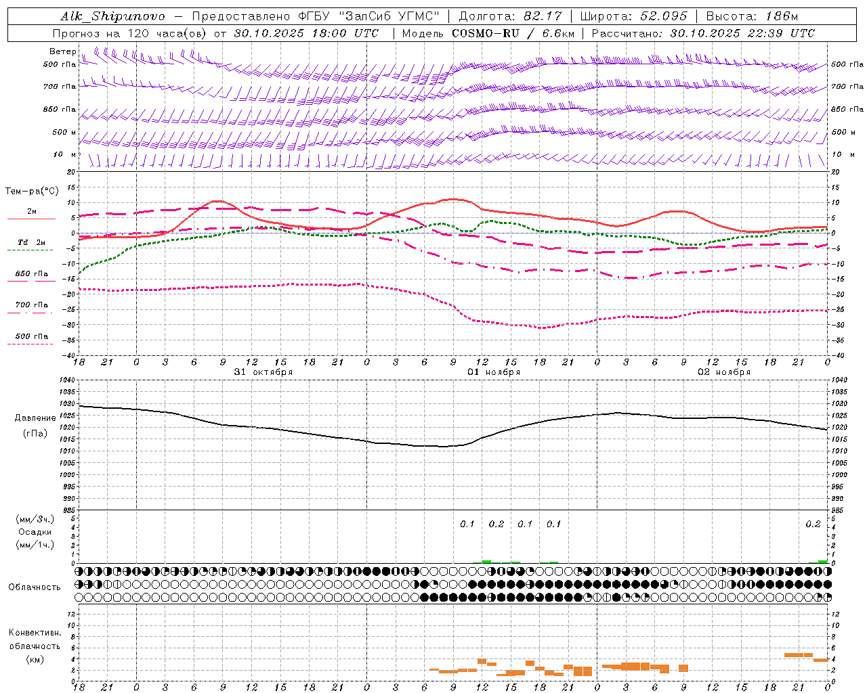867x693 pixels.
Task: Click the "01 ноября" date label
Action: [x=494, y=372]
